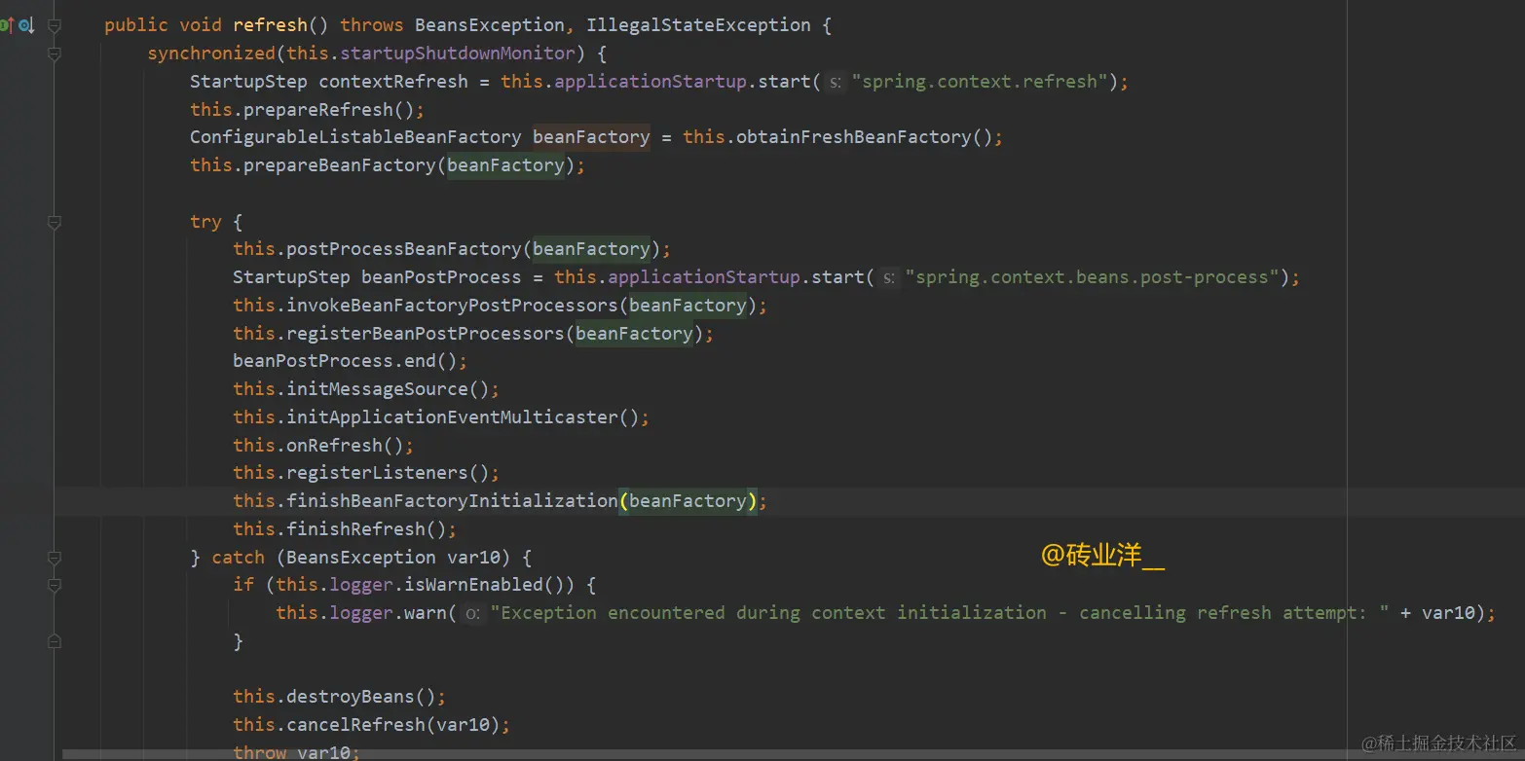Image resolution: width=1525 pixels, height=761 pixels.
Task: Click BeansException in the throws clause
Action: pyautogui.click(x=490, y=25)
